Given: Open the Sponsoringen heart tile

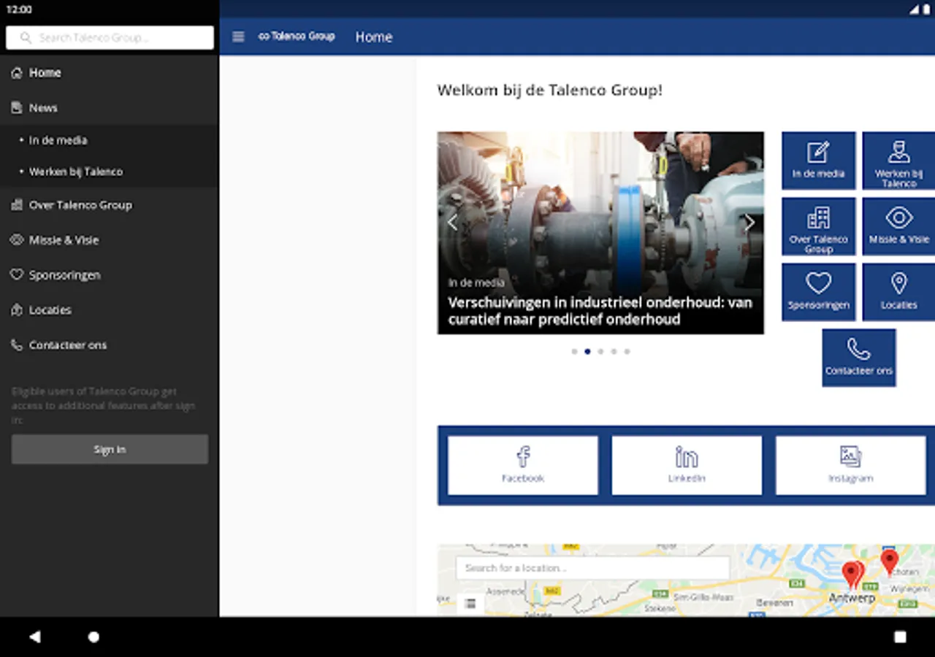Looking at the screenshot, I should pos(818,292).
